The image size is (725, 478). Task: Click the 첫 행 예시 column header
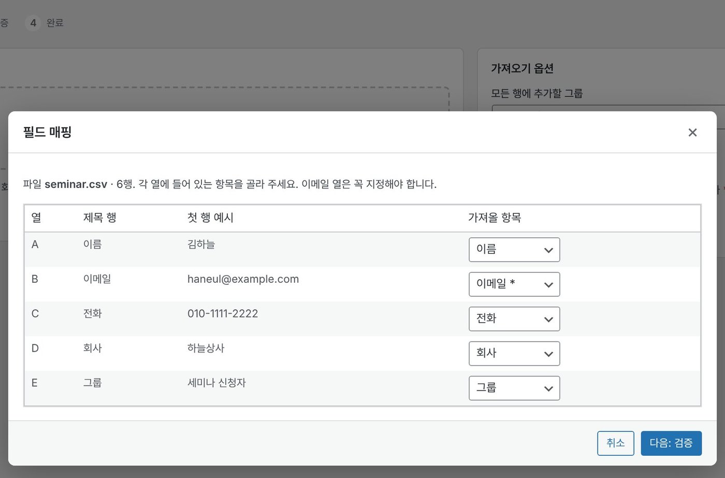click(210, 218)
